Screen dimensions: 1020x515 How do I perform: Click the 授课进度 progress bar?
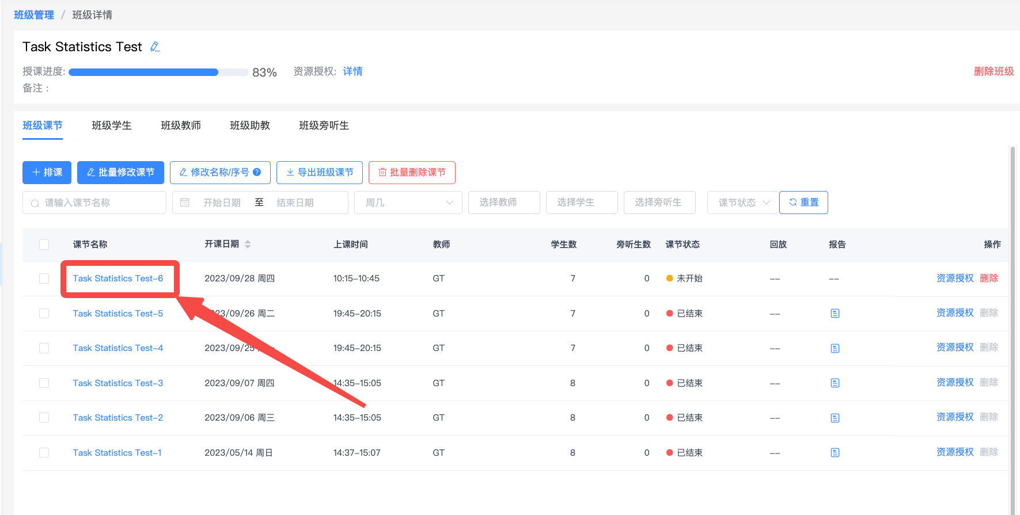(x=159, y=73)
